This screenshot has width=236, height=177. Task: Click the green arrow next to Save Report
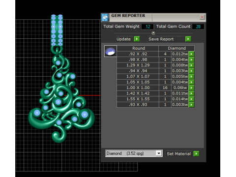(x=188, y=39)
